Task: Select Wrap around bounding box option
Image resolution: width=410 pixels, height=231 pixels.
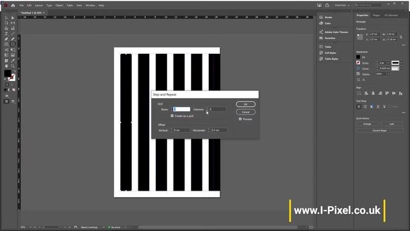Action: click(x=365, y=107)
